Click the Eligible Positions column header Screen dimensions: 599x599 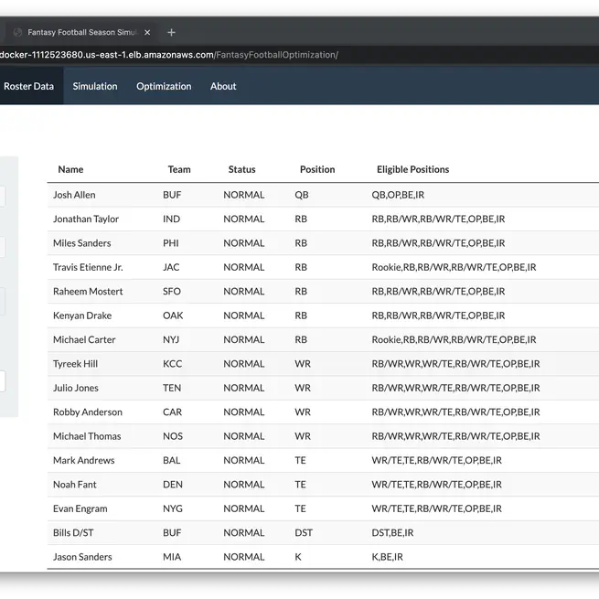(413, 169)
